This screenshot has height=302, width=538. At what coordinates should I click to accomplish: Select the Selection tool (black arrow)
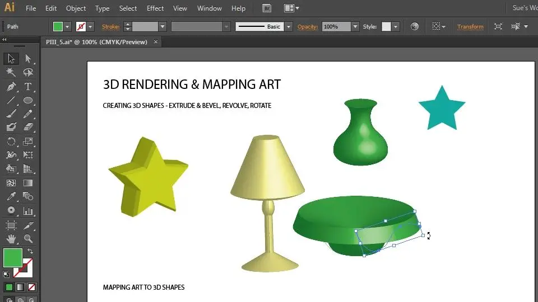click(11, 59)
